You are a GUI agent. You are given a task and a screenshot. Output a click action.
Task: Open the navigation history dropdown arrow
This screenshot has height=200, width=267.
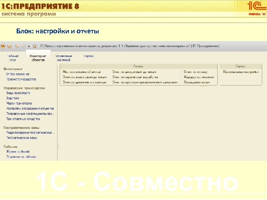pyautogui.click(x=29, y=46)
